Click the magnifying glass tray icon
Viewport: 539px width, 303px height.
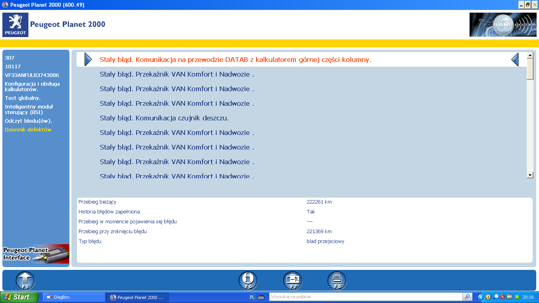point(496,297)
